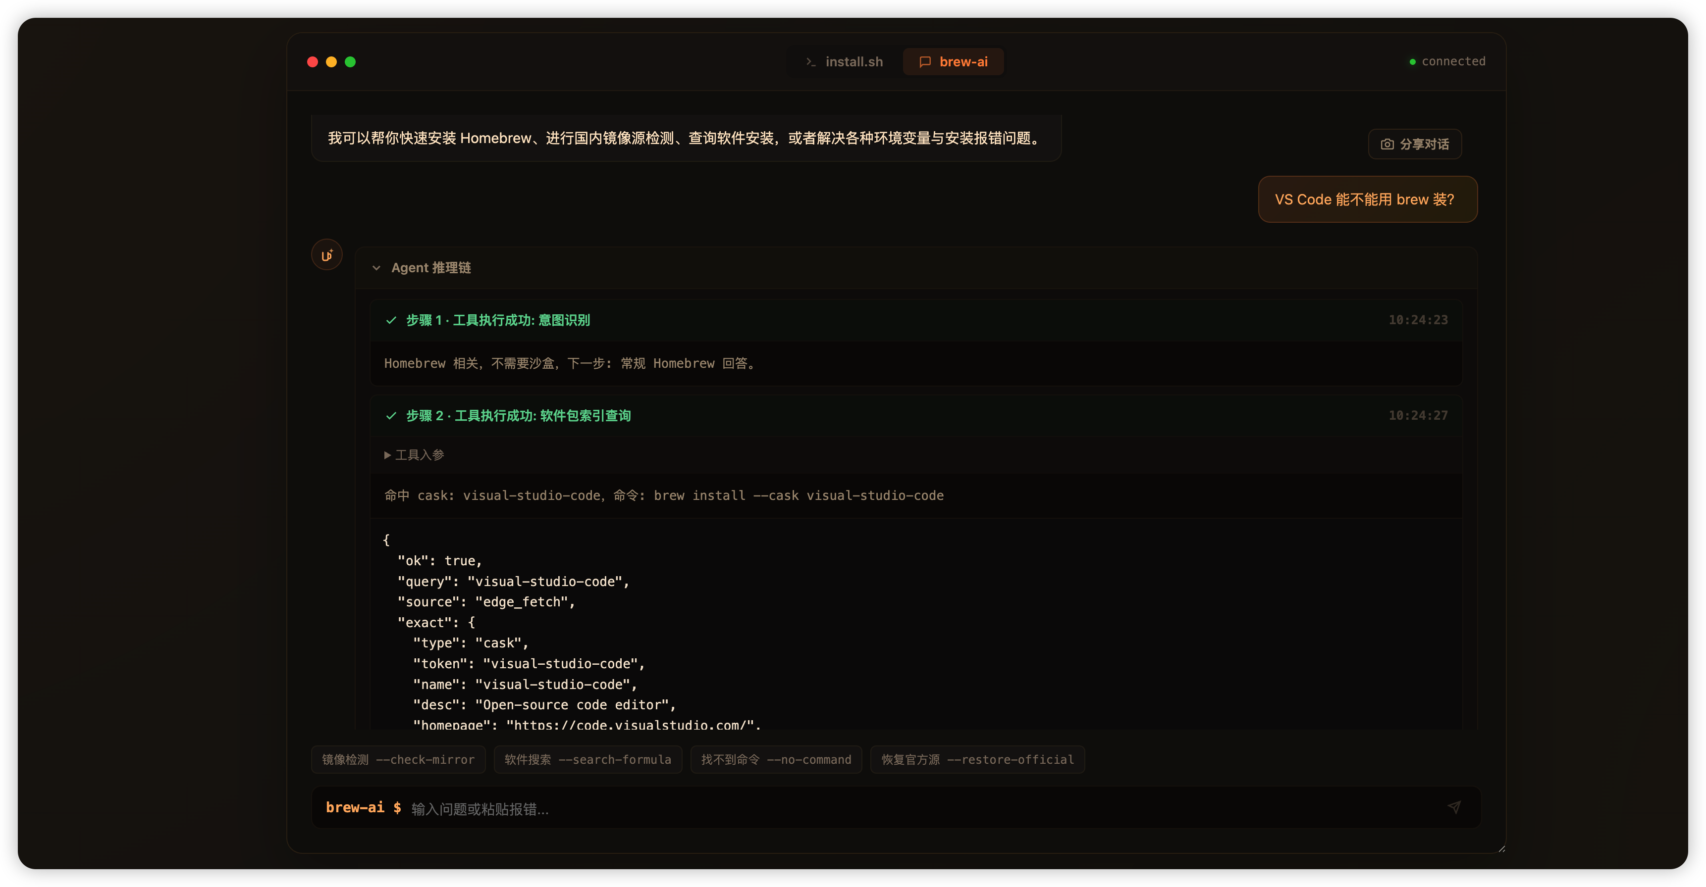The width and height of the screenshot is (1706, 887).
Task: Click the "desc": "Open-source code editor" line
Action: click(x=544, y=705)
